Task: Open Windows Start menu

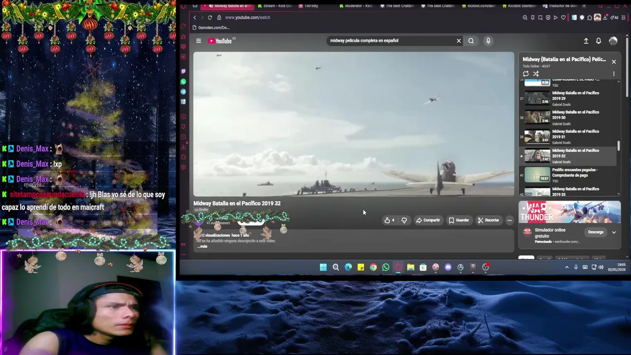Action: pyautogui.click(x=323, y=267)
